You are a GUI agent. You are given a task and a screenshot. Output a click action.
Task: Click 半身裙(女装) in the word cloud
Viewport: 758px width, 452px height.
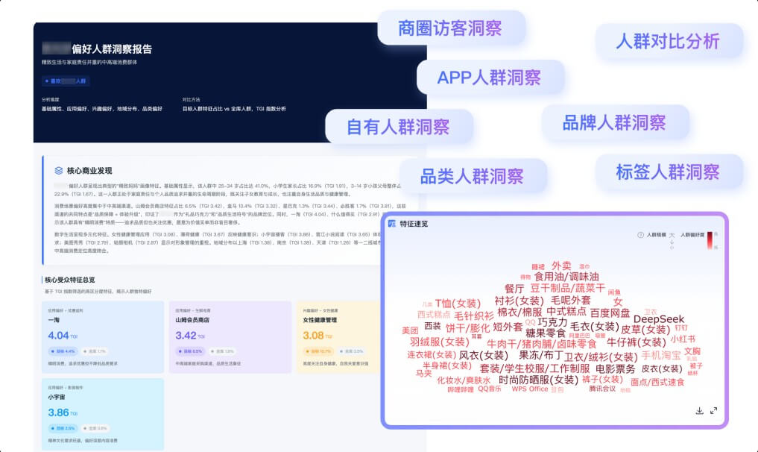tap(447, 365)
